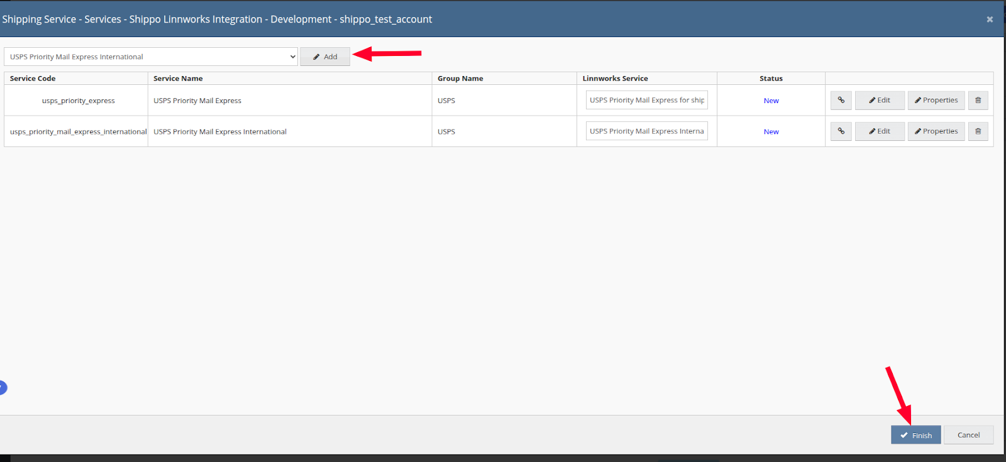Click USPS group name in usps_priority_express row
Viewport: 1006px width, 462px height.
point(446,101)
